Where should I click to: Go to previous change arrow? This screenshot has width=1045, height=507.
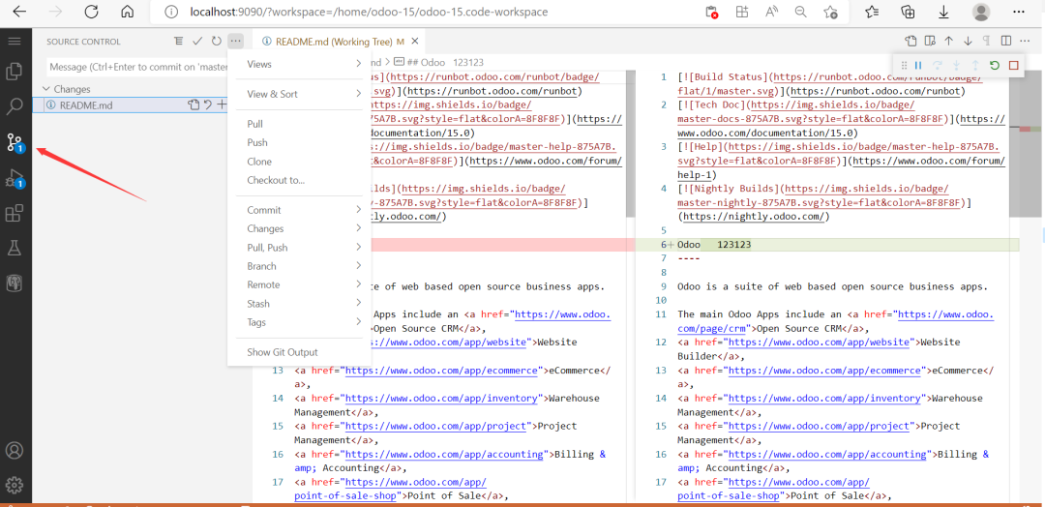pos(949,42)
